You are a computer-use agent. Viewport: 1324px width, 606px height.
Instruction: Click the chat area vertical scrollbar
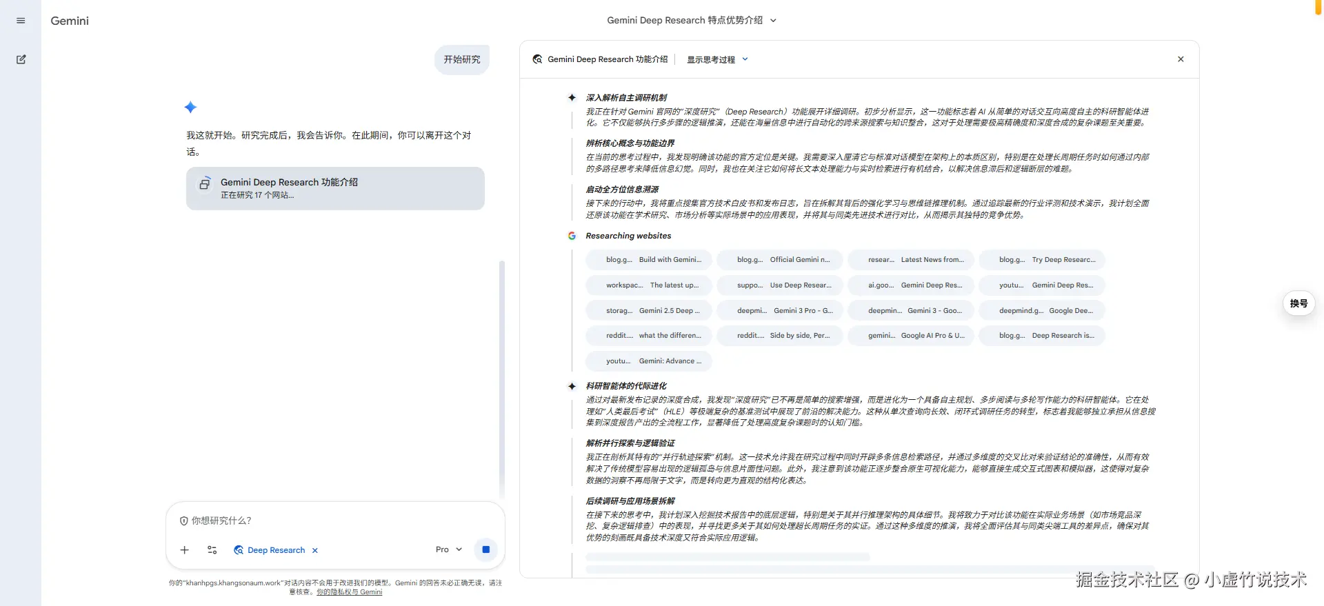point(502,379)
